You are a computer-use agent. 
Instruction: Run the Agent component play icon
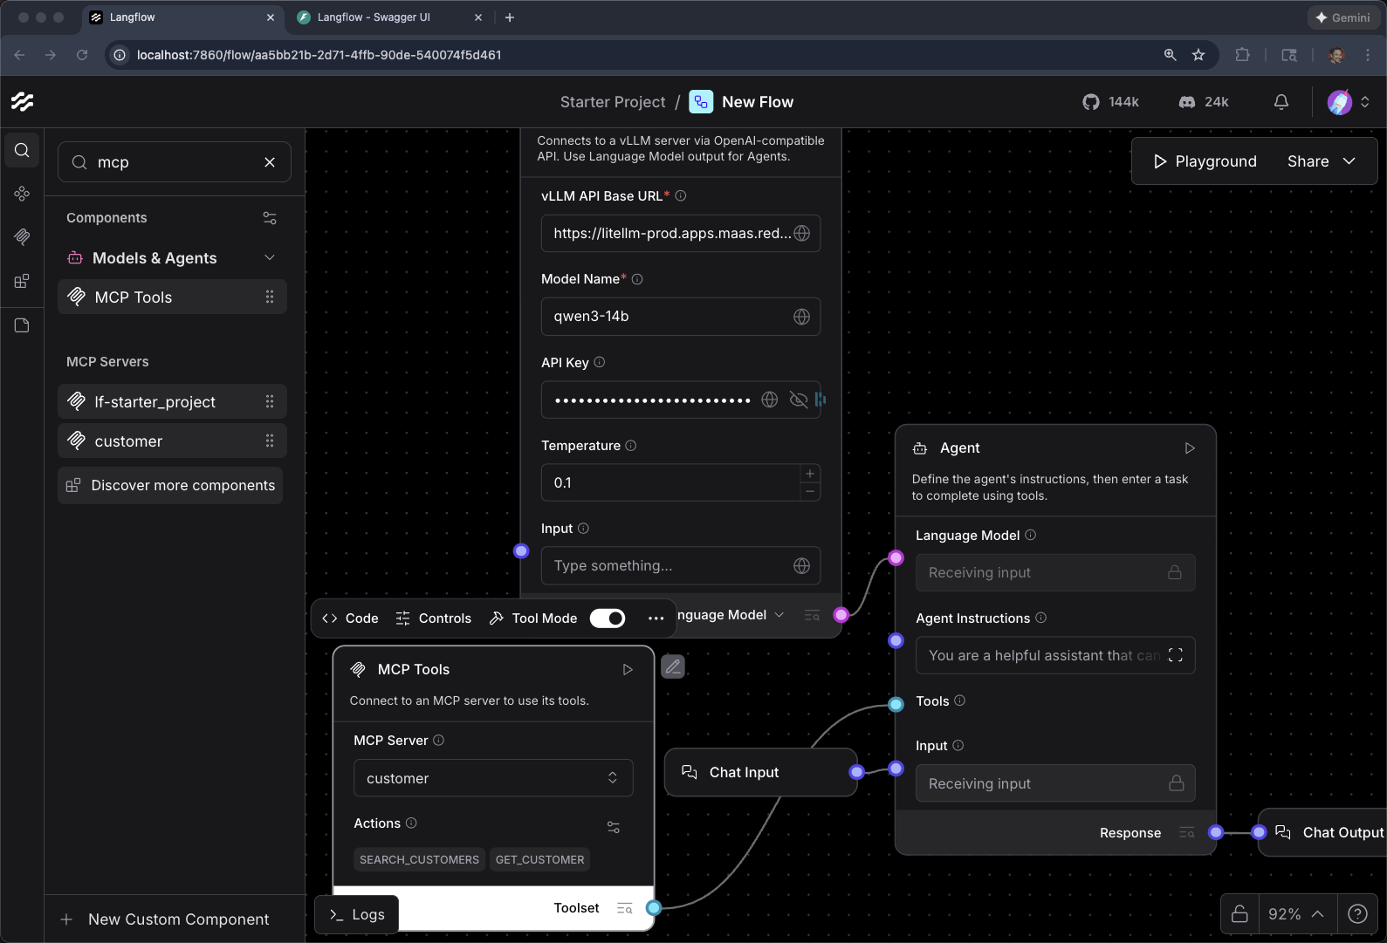1189,448
